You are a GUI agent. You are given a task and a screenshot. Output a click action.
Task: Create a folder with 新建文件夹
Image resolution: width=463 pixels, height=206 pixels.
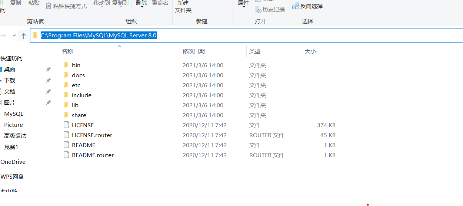point(183,7)
